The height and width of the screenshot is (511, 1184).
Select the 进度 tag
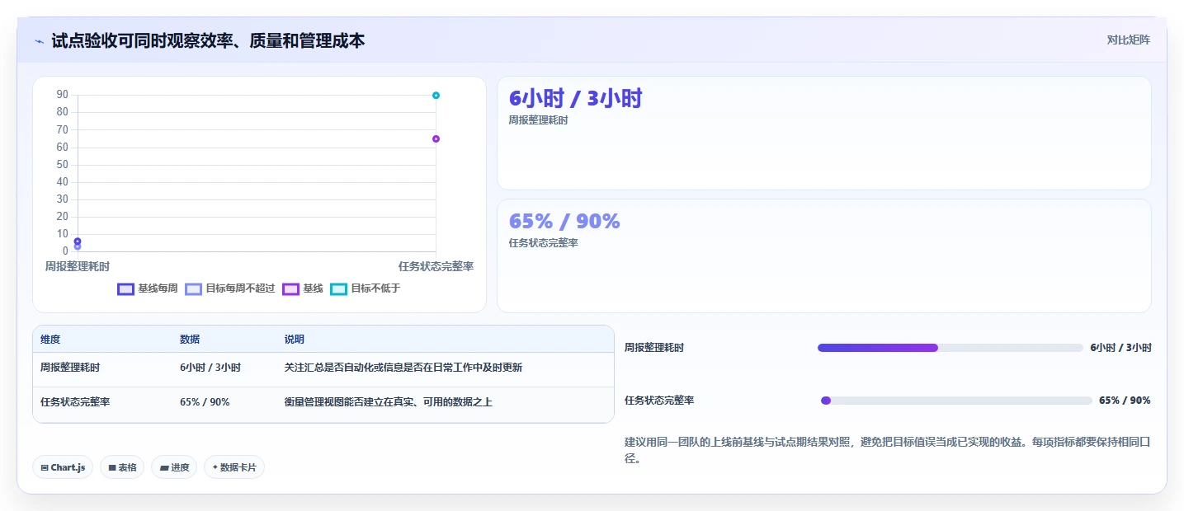pyautogui.click(x=174, y=467)
